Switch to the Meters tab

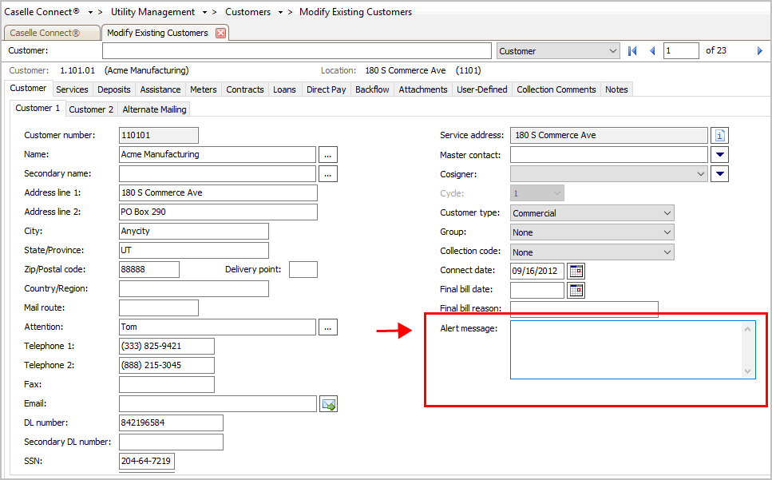(203, 89)
